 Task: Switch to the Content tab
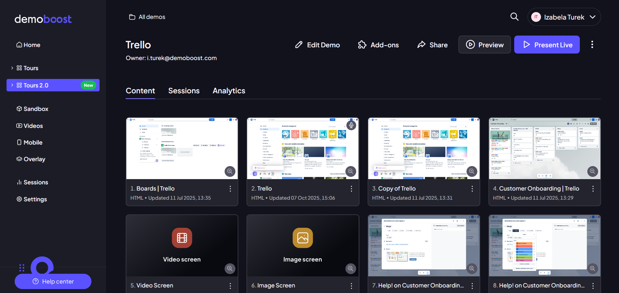tap(140, 91)
